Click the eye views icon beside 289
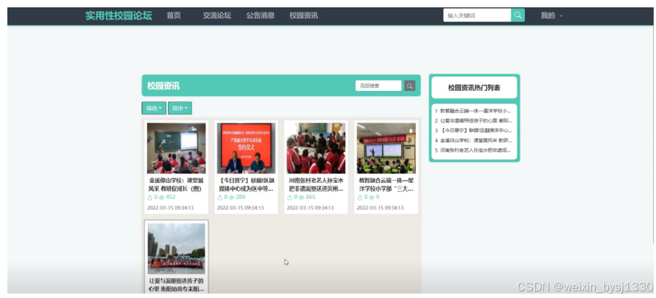The width and height of the screenshot is (656, 298). [231, 197]
